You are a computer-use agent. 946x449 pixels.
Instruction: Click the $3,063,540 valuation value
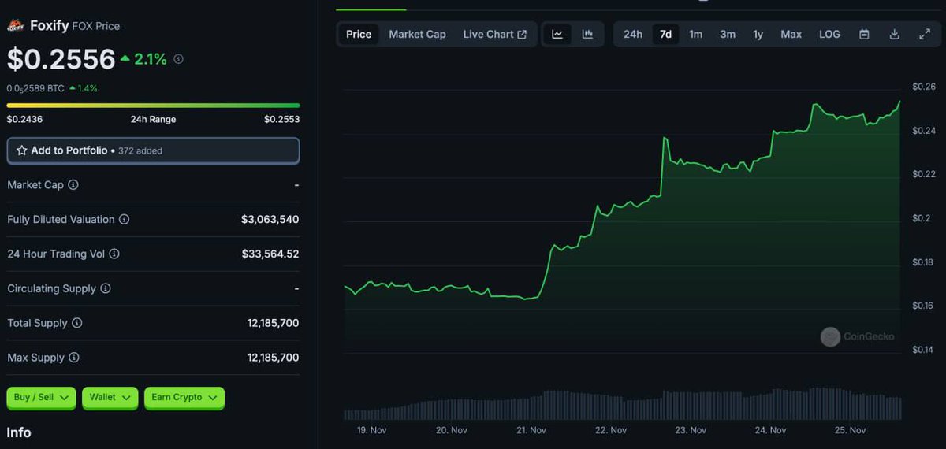[x=270, y=220]
